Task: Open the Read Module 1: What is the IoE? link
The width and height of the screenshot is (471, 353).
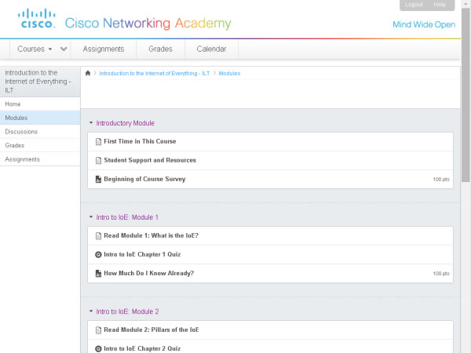Action: (151, 236)
